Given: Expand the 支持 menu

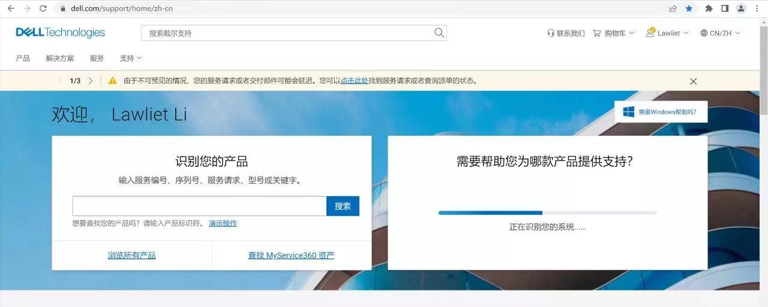Looking at the screenshot, I should point(131,58).
